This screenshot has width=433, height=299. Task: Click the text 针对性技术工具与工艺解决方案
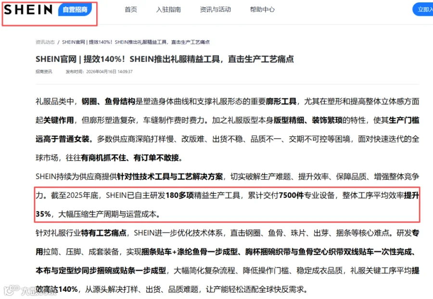170,177
